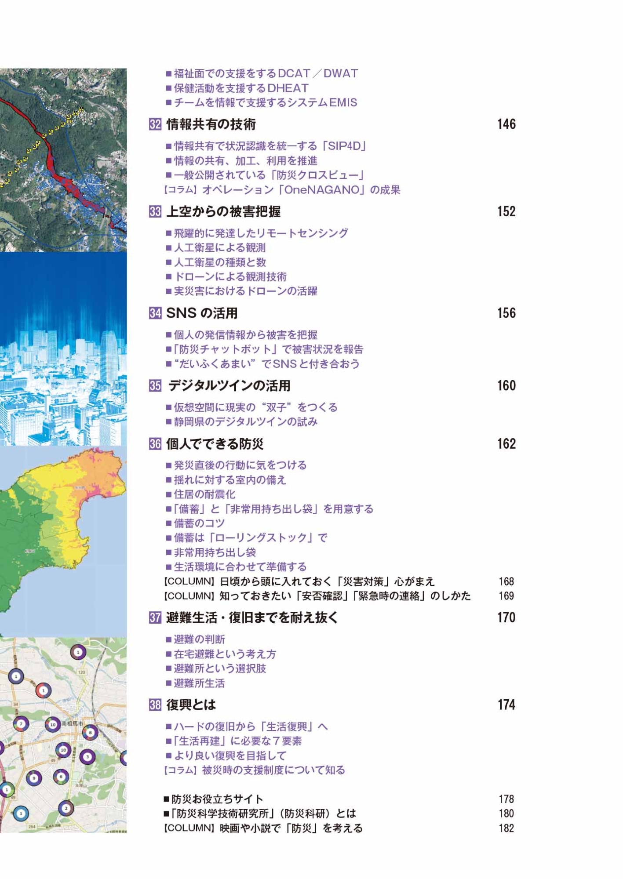Open the 防災お役立ちサイト entry
Viewport: 623px width, 879px height.
[217, 799]
